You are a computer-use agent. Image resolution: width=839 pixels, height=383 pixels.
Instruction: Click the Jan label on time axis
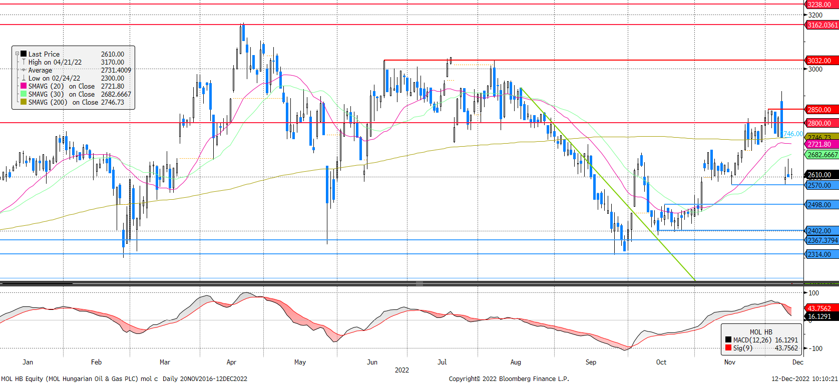click(x=28, y=362)
